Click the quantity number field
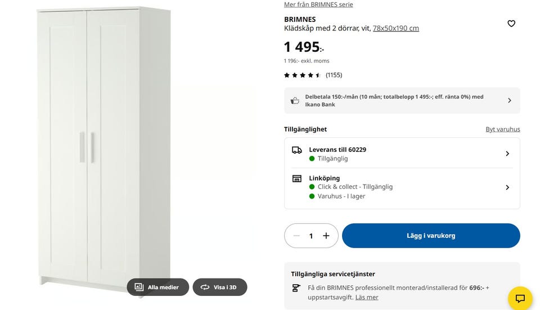This screenshot has width=540, height=310. pyautogui.click(x=311, y=236)
